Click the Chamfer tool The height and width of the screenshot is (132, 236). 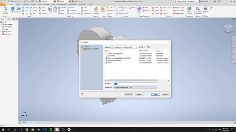(x=62, y=8)
